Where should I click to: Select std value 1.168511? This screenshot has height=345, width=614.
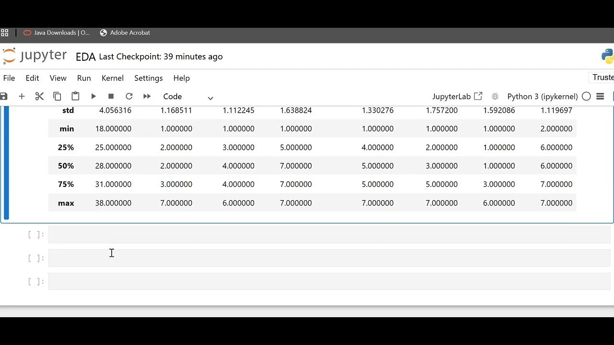[x=176, y=110]
